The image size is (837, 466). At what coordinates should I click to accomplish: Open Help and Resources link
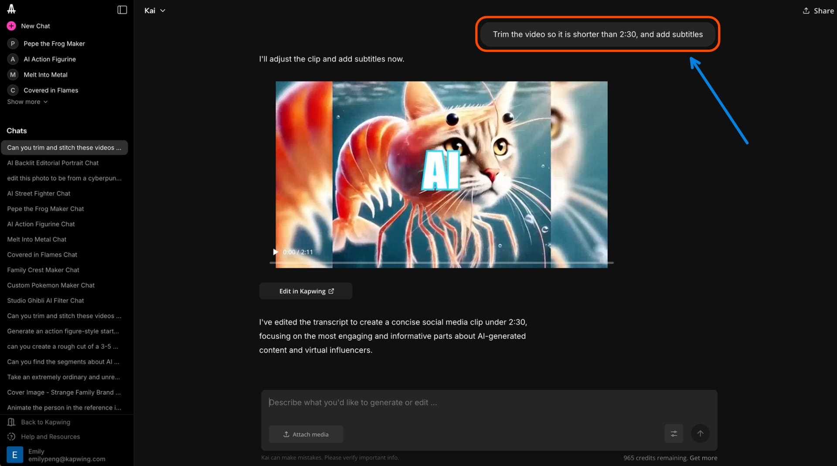click(x=51, y=436)
